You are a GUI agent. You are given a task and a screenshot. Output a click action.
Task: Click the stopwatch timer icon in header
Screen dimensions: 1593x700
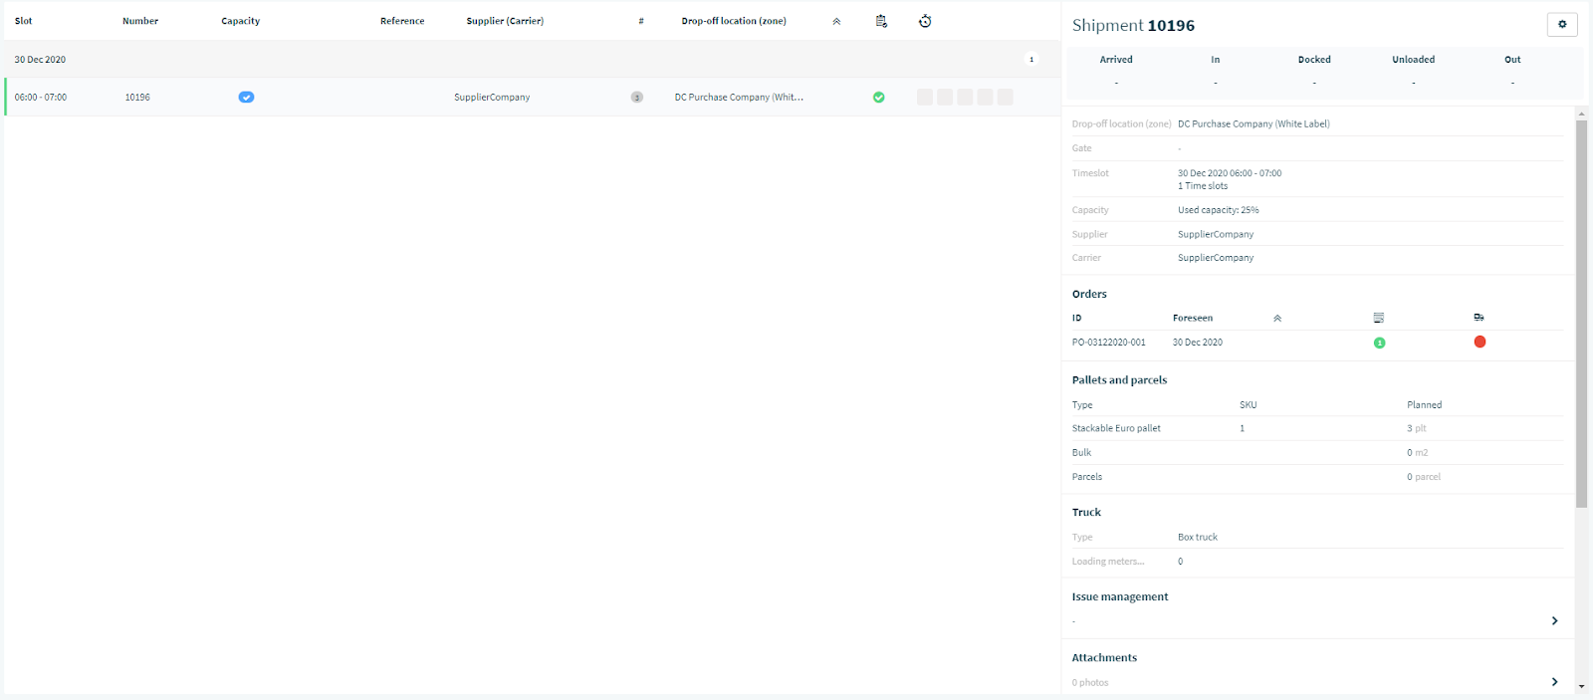(925, 21)
